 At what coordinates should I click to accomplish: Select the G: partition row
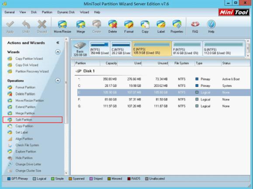(x=163, y=106)
